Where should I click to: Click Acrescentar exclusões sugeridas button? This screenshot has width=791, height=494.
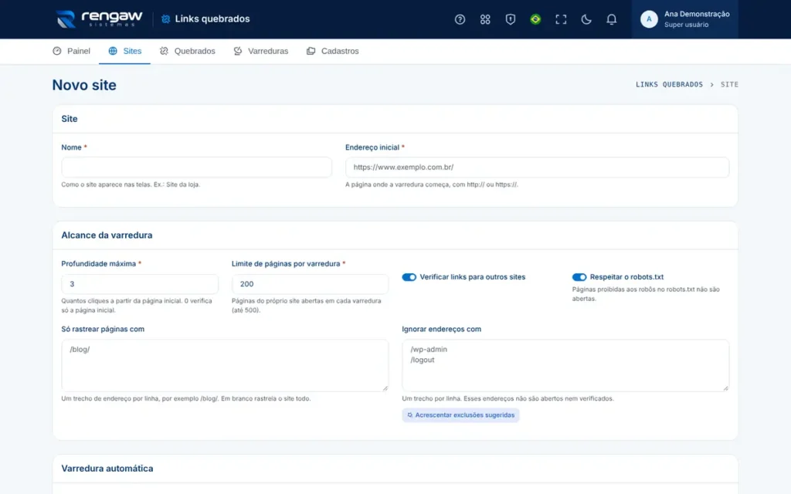[460, 415]
